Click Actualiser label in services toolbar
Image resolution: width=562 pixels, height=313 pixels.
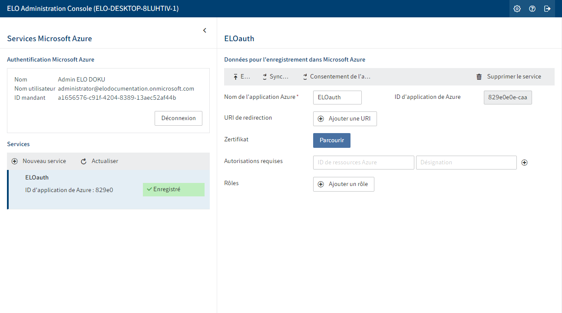click(105, 161)
